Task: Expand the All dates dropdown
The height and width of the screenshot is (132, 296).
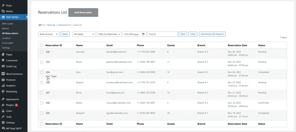Action: tap(84, 34)
